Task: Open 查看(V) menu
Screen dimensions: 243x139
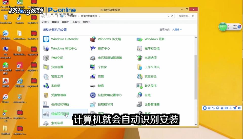Action: tap(65, 22)
